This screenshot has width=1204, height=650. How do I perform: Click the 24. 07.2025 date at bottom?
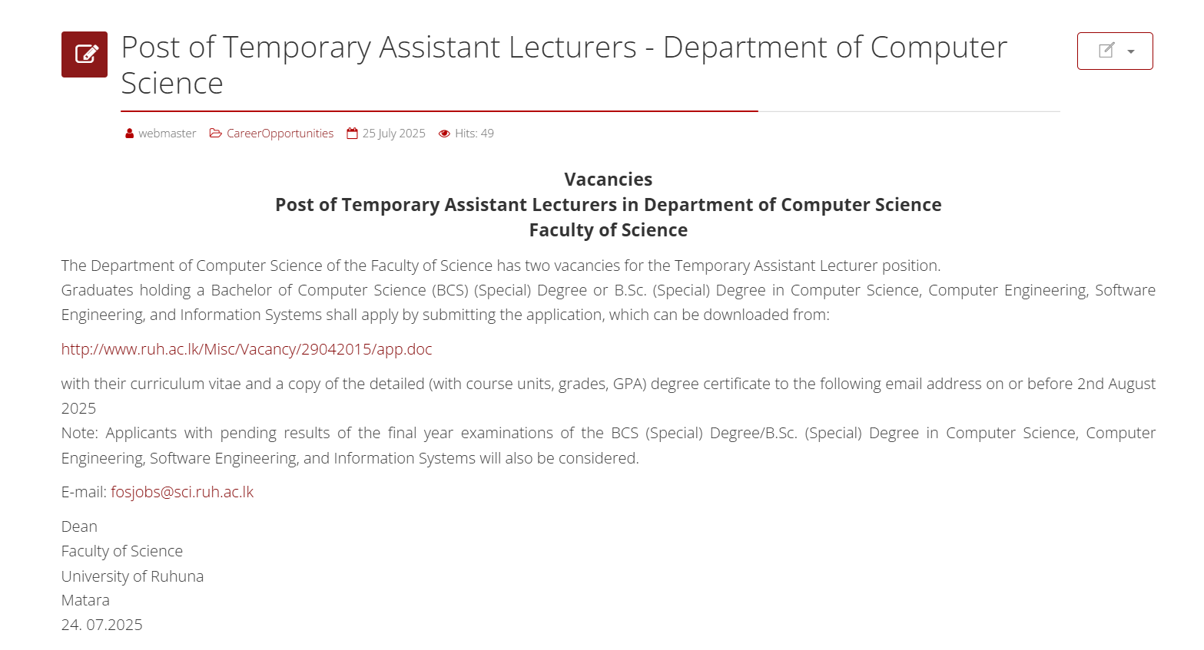[102, 625]
